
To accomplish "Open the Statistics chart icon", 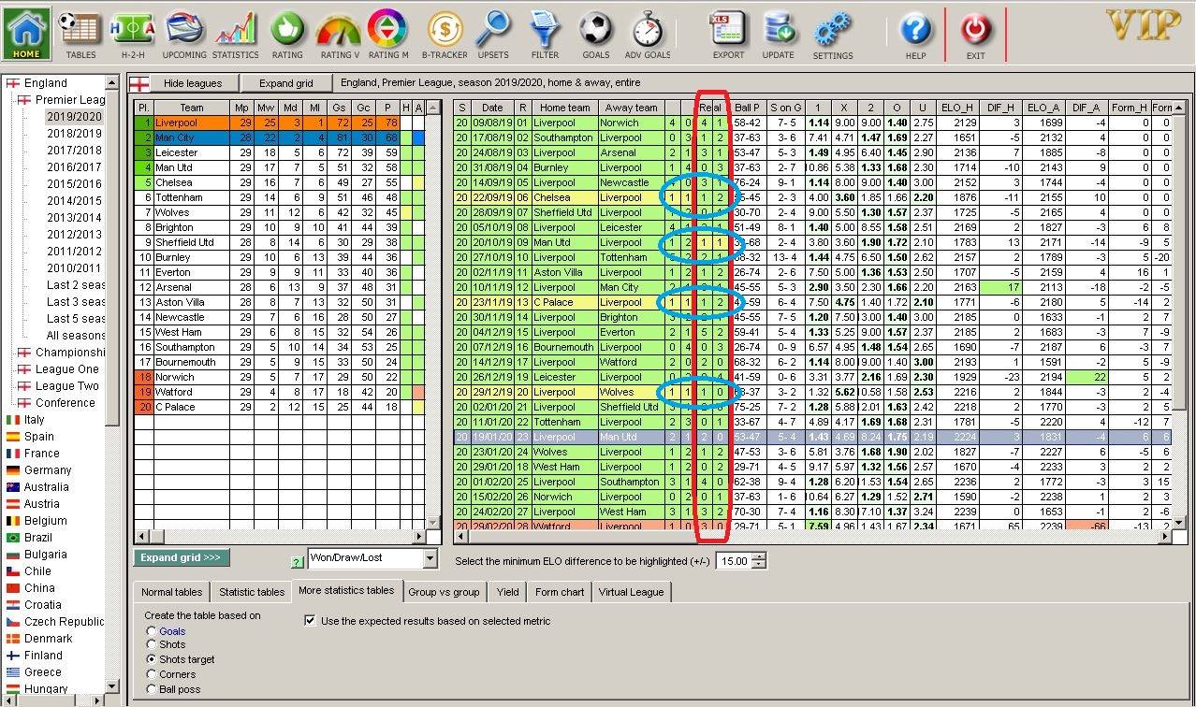I will tap(236, 35).
